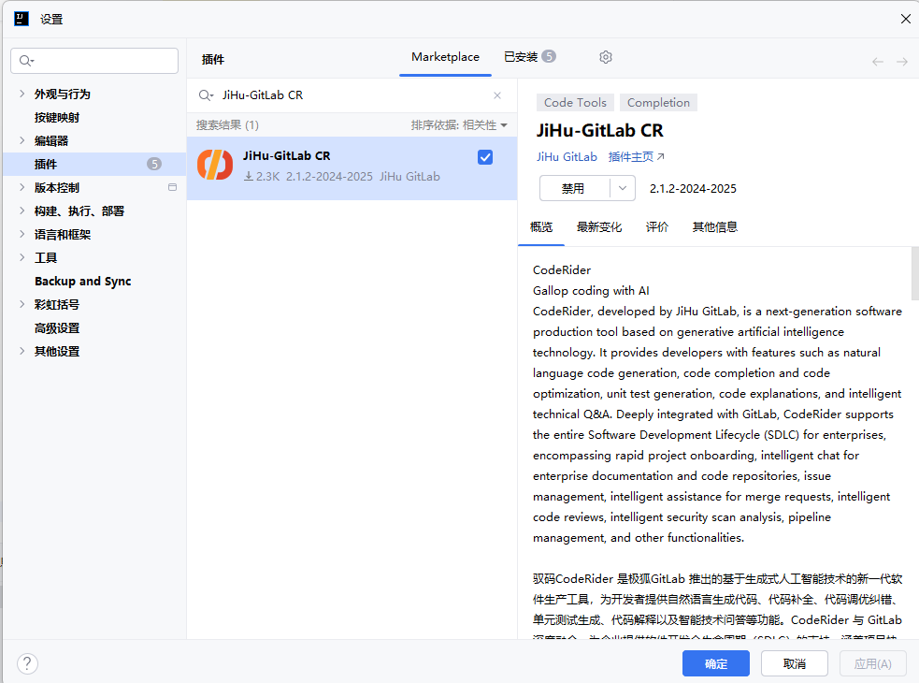Expand 构建、执行、部署 settings group
Screen dimensions: 919x683
click(x=22, y=211)
